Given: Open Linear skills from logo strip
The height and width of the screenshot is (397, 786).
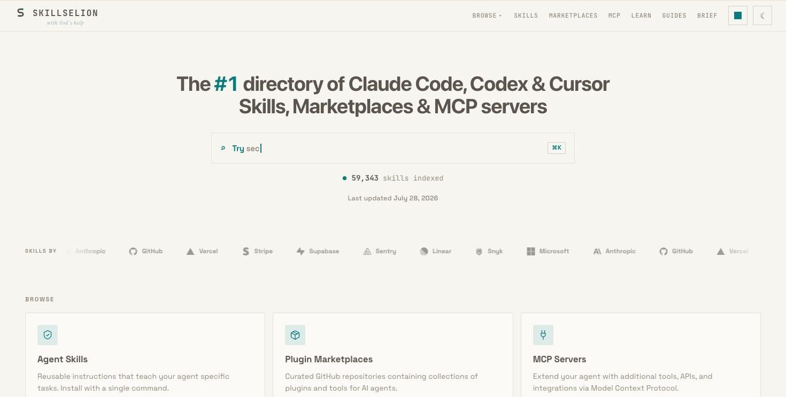Looking at the screenshot, I should pos(436,251).
